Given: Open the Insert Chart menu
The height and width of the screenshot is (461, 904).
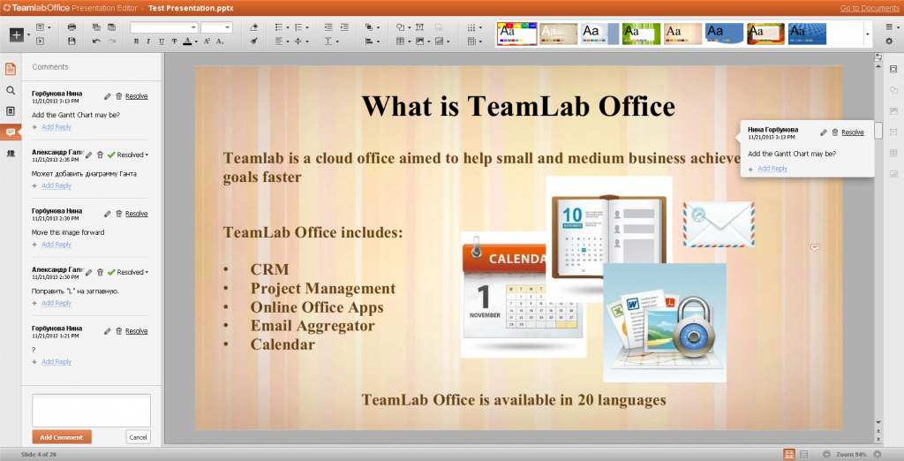Looking at the screenshot, I should click(x=442, y=42).
